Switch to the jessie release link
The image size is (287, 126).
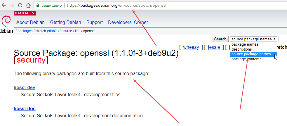(x=214, y=47)
